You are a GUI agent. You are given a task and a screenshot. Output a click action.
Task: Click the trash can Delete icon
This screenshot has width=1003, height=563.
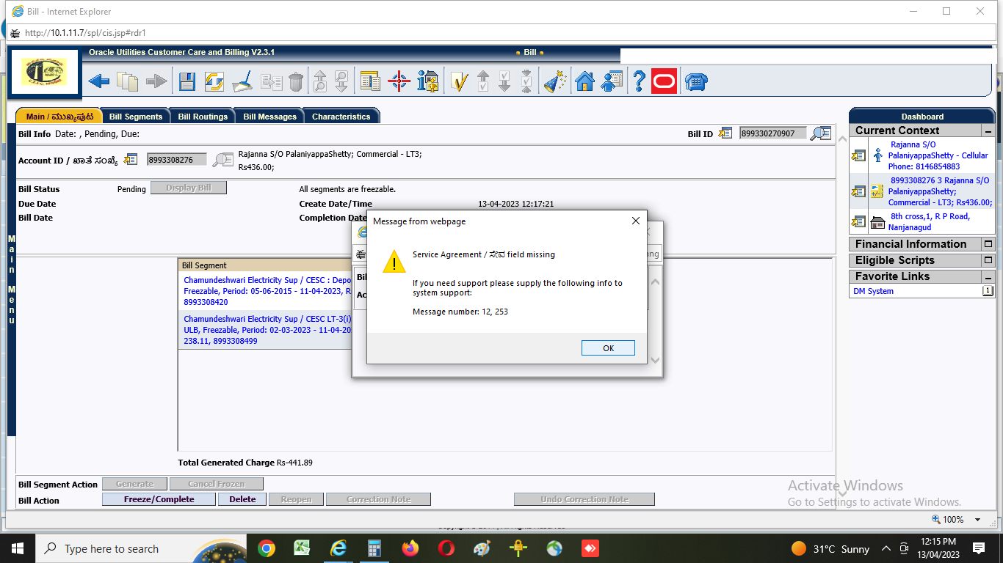tap(295, 81)
